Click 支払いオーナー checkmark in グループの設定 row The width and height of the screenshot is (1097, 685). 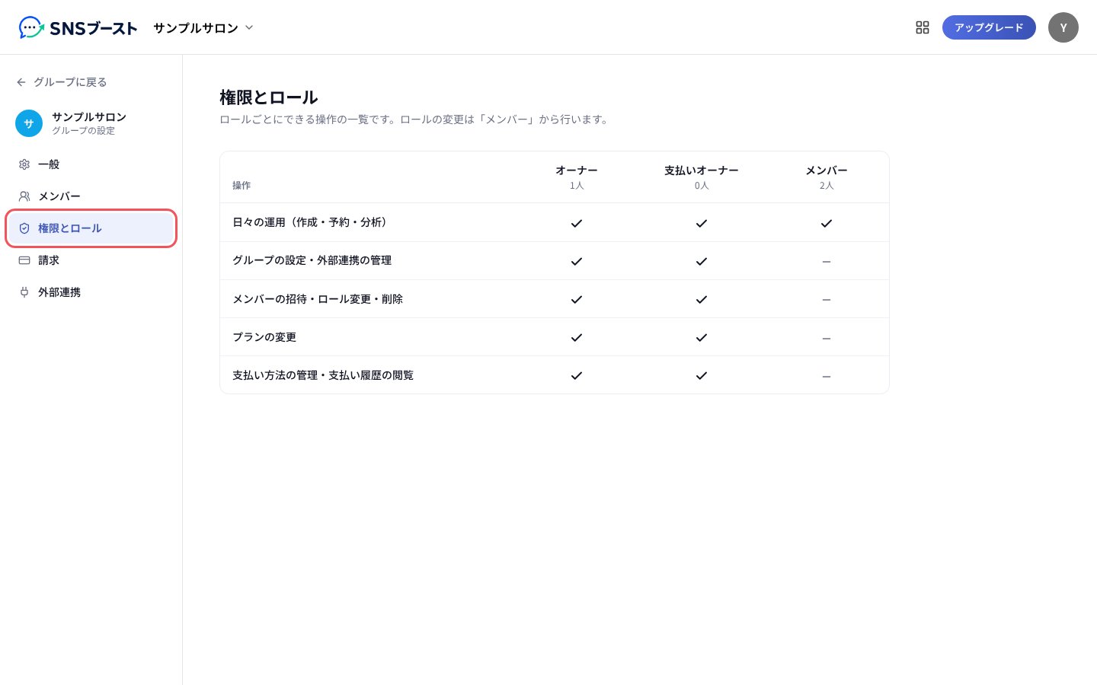click(x=702, y=261)
